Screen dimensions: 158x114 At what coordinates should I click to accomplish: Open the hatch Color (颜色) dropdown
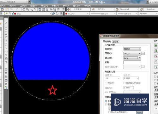coord(132,58)
